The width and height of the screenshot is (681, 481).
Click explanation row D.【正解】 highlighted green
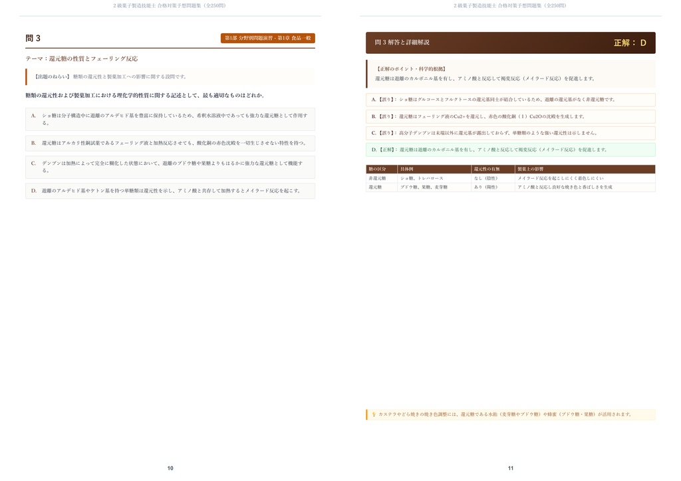(511, 149)
